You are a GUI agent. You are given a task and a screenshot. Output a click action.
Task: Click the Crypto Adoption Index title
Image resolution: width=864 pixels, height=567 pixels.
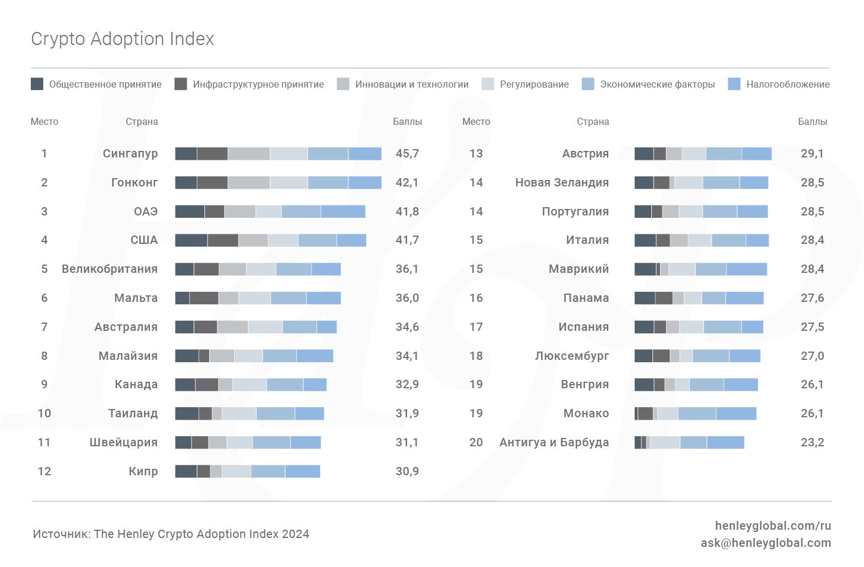pyautogui.click(x=123, y=39)
